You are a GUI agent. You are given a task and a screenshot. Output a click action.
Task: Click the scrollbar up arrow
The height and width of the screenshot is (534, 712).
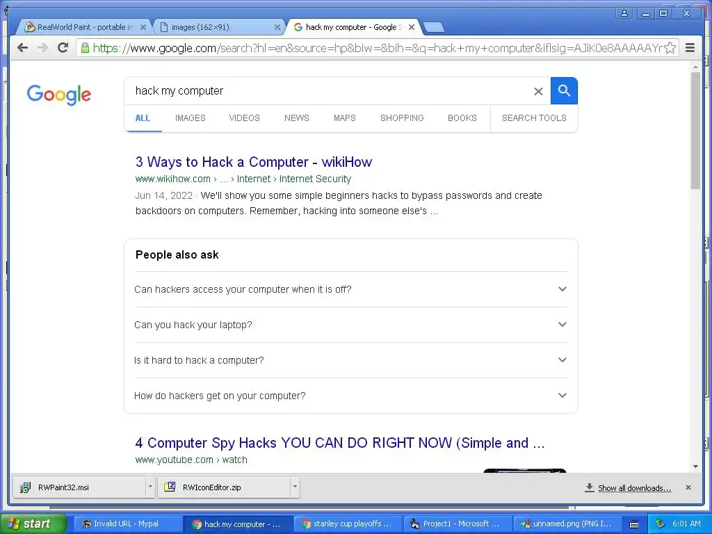click(x=695, y=67)
